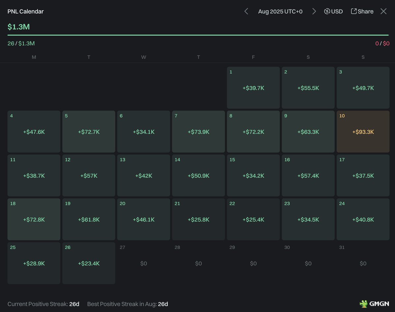
Task: Go to previous month with left arrow
Action: pos(246,12)
